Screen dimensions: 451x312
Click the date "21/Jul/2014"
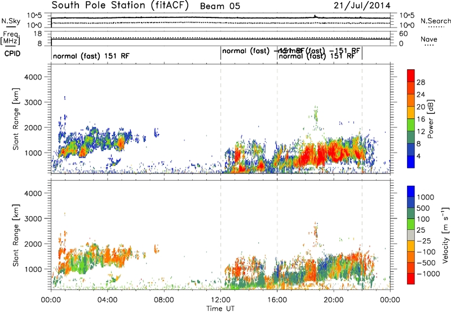tap(362, 6)
